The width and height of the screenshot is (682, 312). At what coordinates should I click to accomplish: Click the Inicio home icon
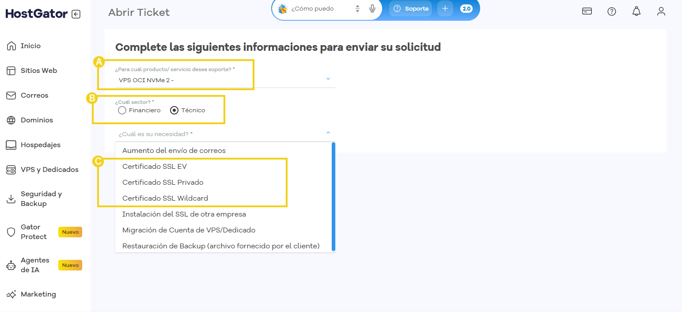pyautogui.click(x=11, y=46)
